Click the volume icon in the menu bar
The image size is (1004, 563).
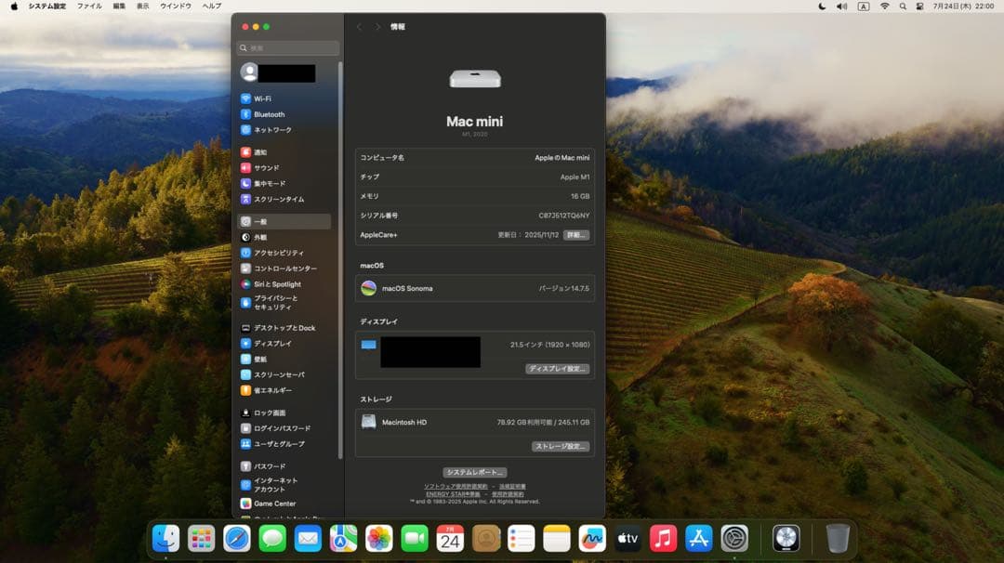tap(840, 7)
